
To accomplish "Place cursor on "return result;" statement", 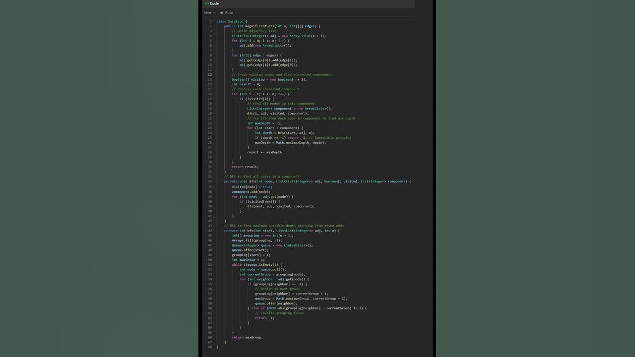I will [x=245, y=167].
